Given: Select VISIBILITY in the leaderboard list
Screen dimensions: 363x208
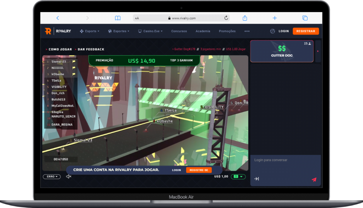Looking at the screenshot, I should [59, 87].
